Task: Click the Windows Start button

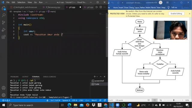Action: coord(4,105)
